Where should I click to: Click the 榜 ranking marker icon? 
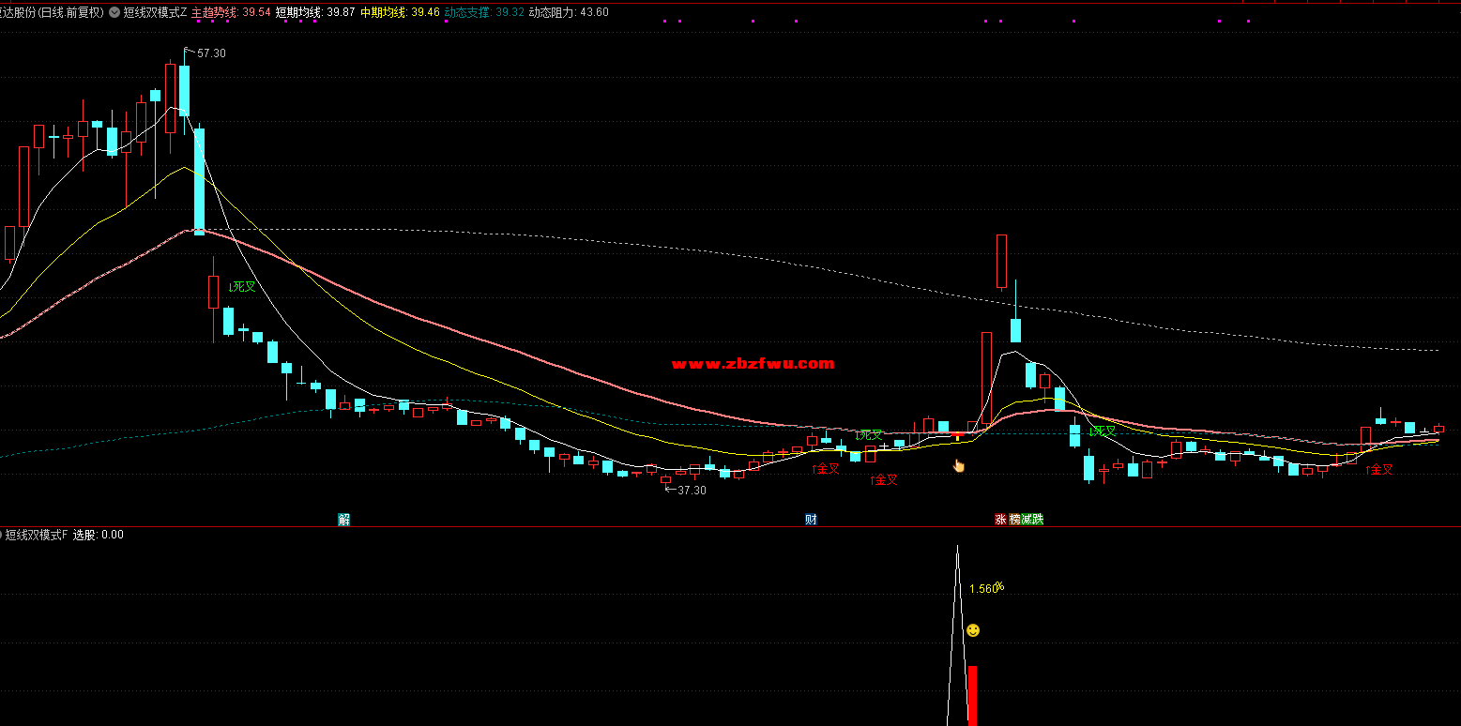(1014, 520)
